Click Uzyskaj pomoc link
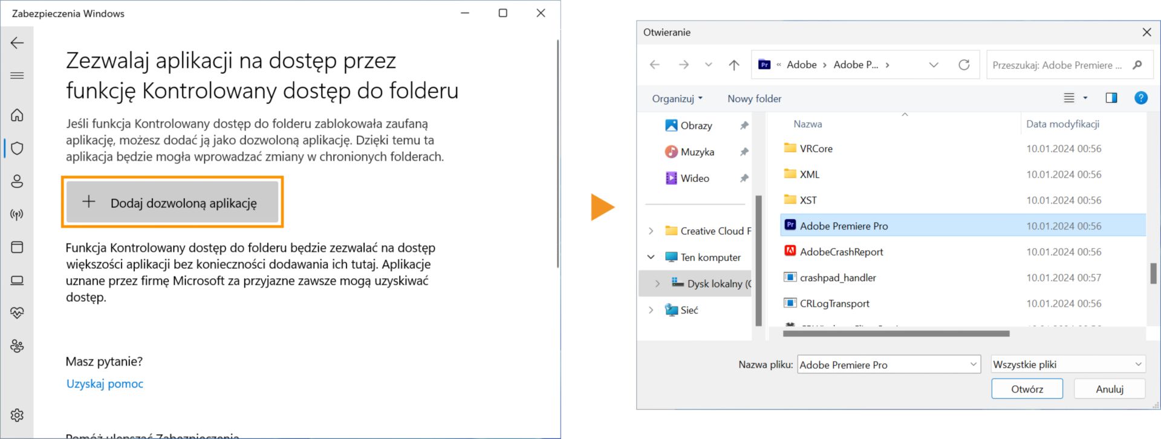The image size is (1161, 439). pos(105,383)
